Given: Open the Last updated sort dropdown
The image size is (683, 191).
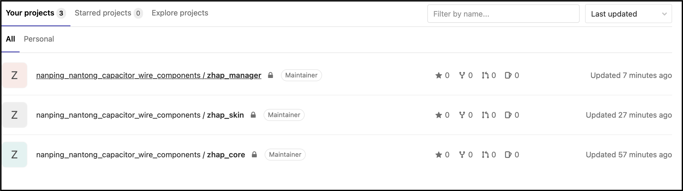Looking at the screenshot, I should click(628, 14).
